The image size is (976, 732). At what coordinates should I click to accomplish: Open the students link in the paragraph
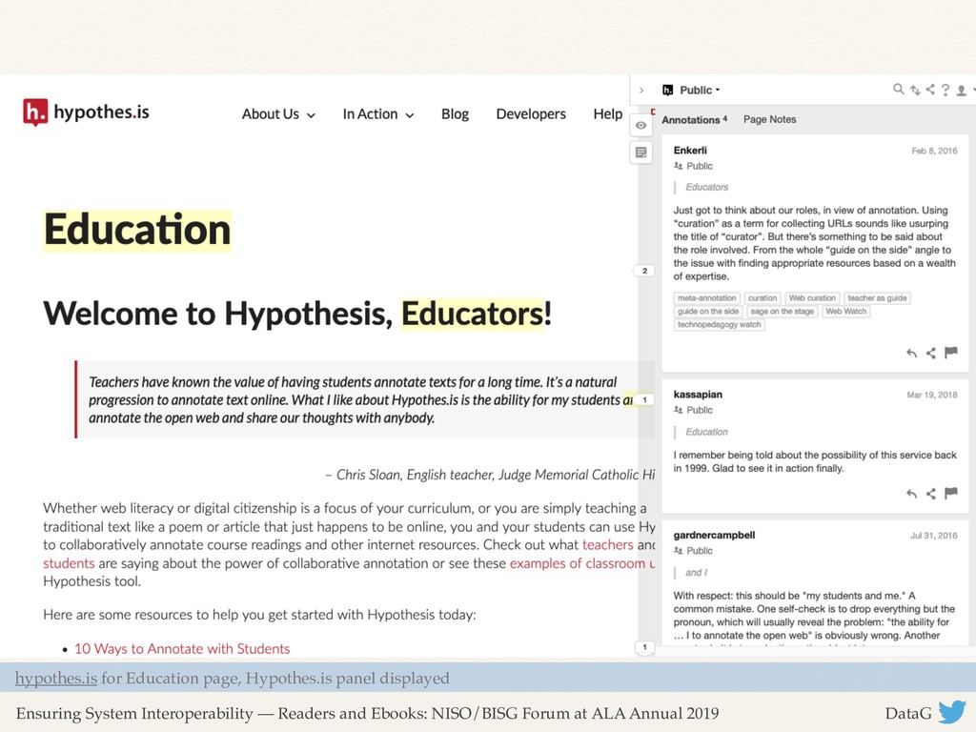tap(69, 563)
